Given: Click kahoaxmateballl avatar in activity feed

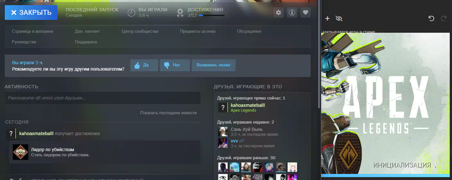Looking at the screenshot, I should point(11,134).
